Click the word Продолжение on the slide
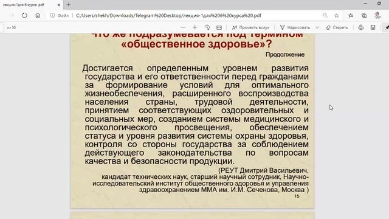Screen dimensions: 389x219 click(x=285, y=54)
